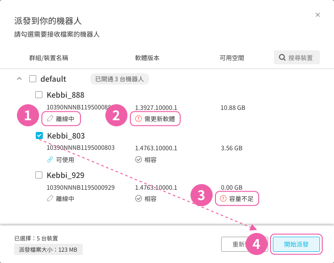Click the search magnifier icon
Image resolution: width=334 pixels, height=263 pixels.
pyautogui.click(x=282, y=57)
